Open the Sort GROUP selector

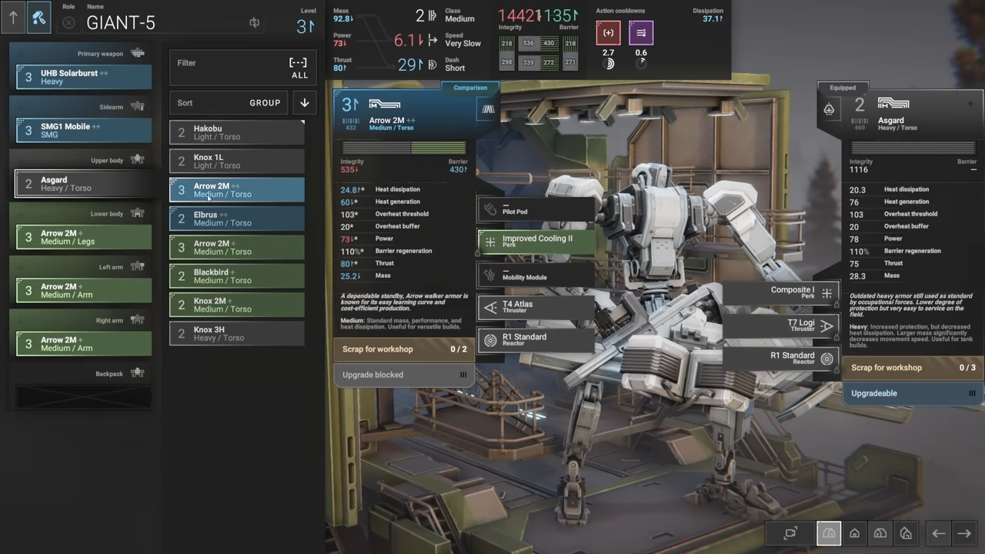[229, 103]
